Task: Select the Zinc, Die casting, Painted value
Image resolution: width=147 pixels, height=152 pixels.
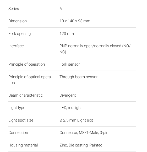Action: coord(81,145)
